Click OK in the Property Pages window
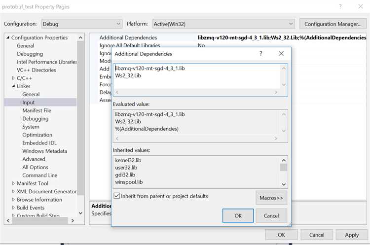 (281, 235)
